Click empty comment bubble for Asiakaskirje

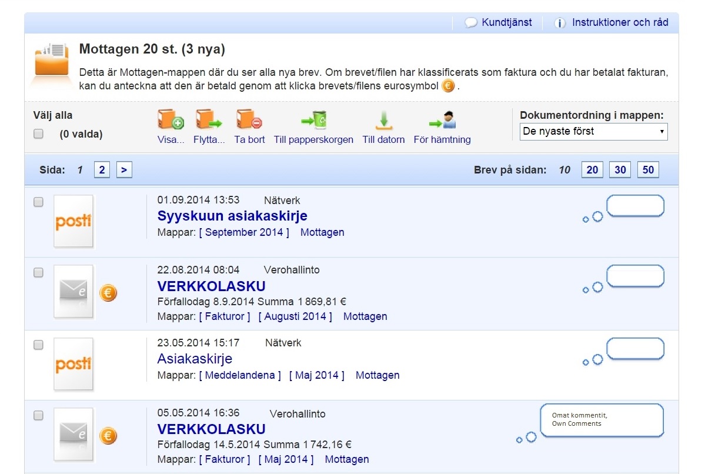(x=635, y=349)
